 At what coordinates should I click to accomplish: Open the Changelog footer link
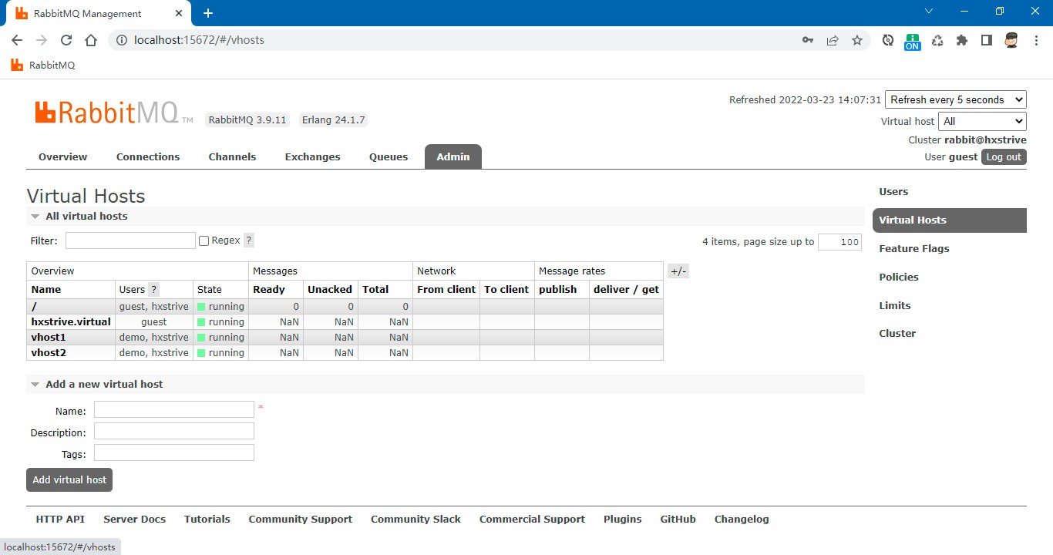pyautogui.click(x=742, y=520)
